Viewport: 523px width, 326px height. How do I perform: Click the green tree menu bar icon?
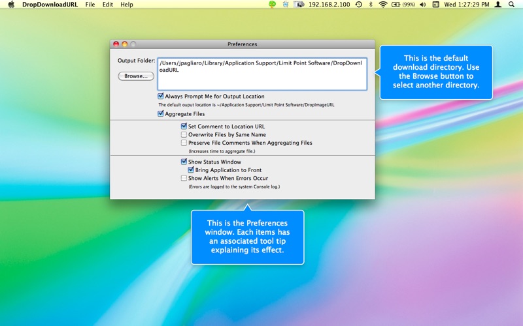tap(272, 5)
